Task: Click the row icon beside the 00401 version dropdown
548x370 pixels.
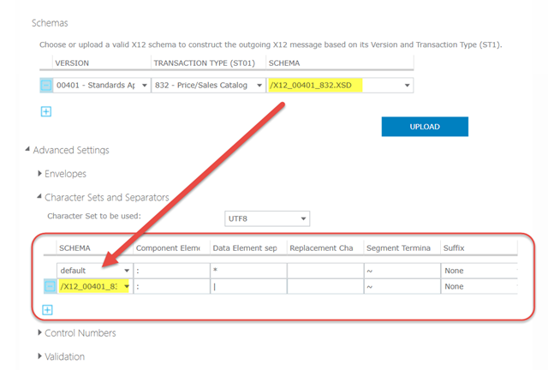Action: (x=46, y=85)
